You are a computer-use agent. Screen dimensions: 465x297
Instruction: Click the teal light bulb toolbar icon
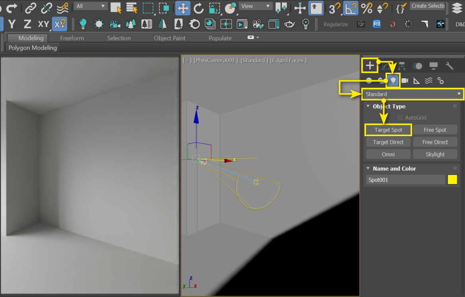click(83, 24)
